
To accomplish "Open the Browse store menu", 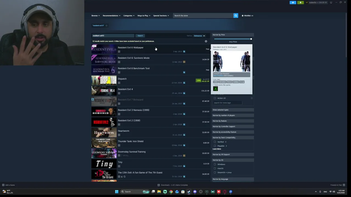I will pos(95,16).
